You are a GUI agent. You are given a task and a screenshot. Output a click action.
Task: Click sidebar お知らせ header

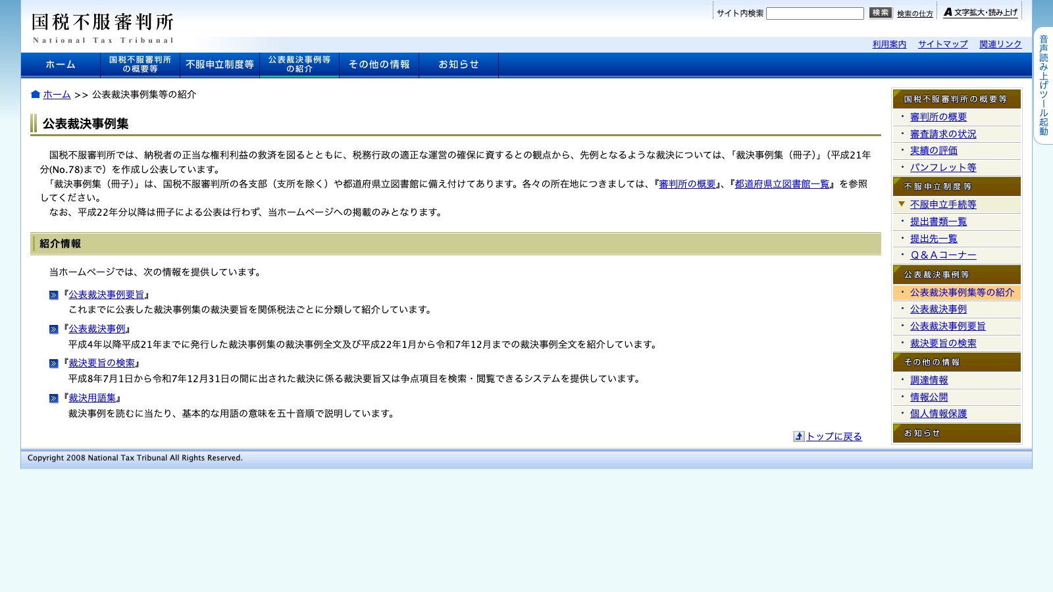coord(957,433)
